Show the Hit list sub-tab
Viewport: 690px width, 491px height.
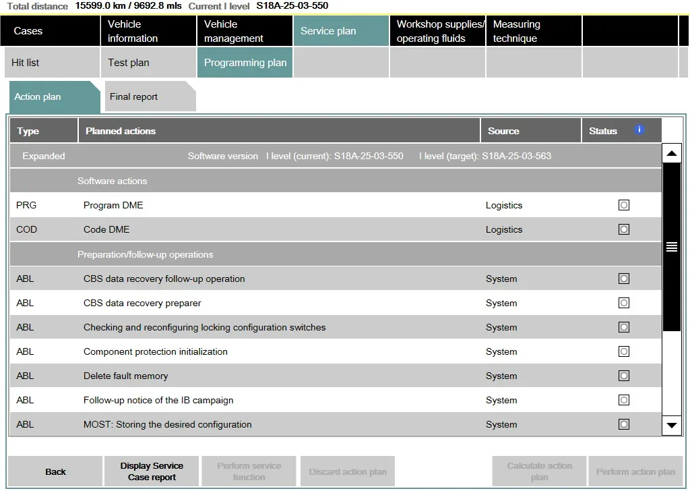coord(53,63)
